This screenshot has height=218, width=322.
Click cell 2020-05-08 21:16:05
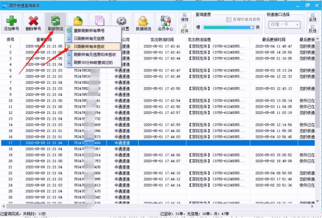pyautogui.click(x=274, y=59)
